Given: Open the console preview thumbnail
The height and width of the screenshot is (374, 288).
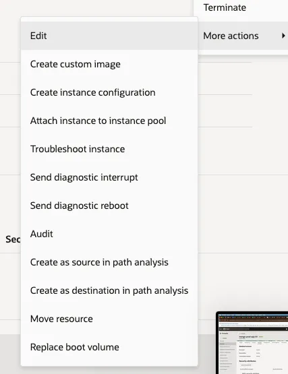Looking at the screenshot, I should click(x=252, y=343).
